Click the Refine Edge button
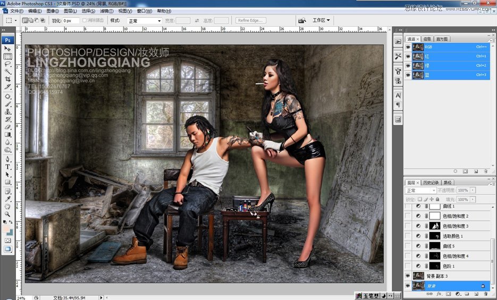 [251, 21]
